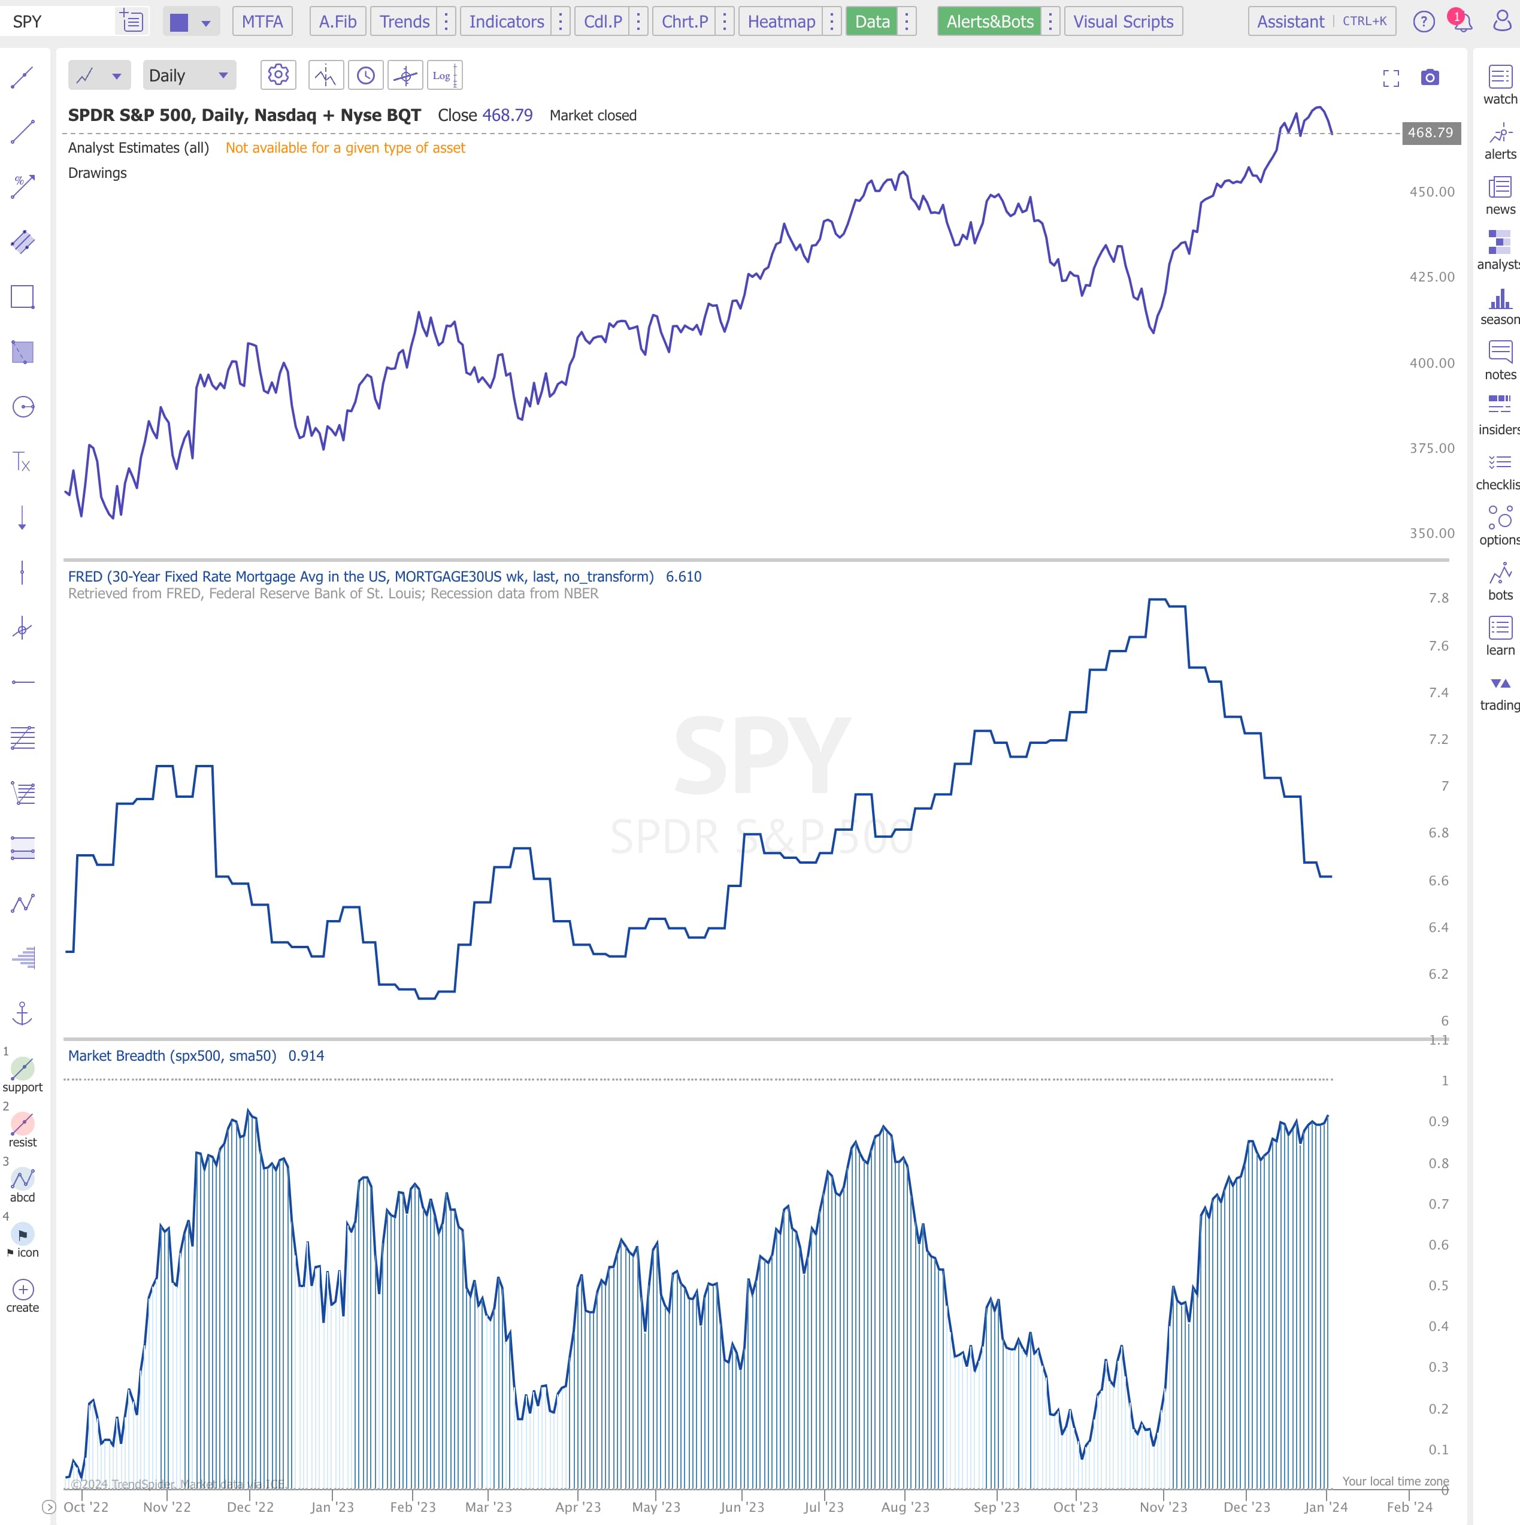Toggle the Data panel button
Image resolution: width=1520 pixels, height=1525 pixels.
872,22
